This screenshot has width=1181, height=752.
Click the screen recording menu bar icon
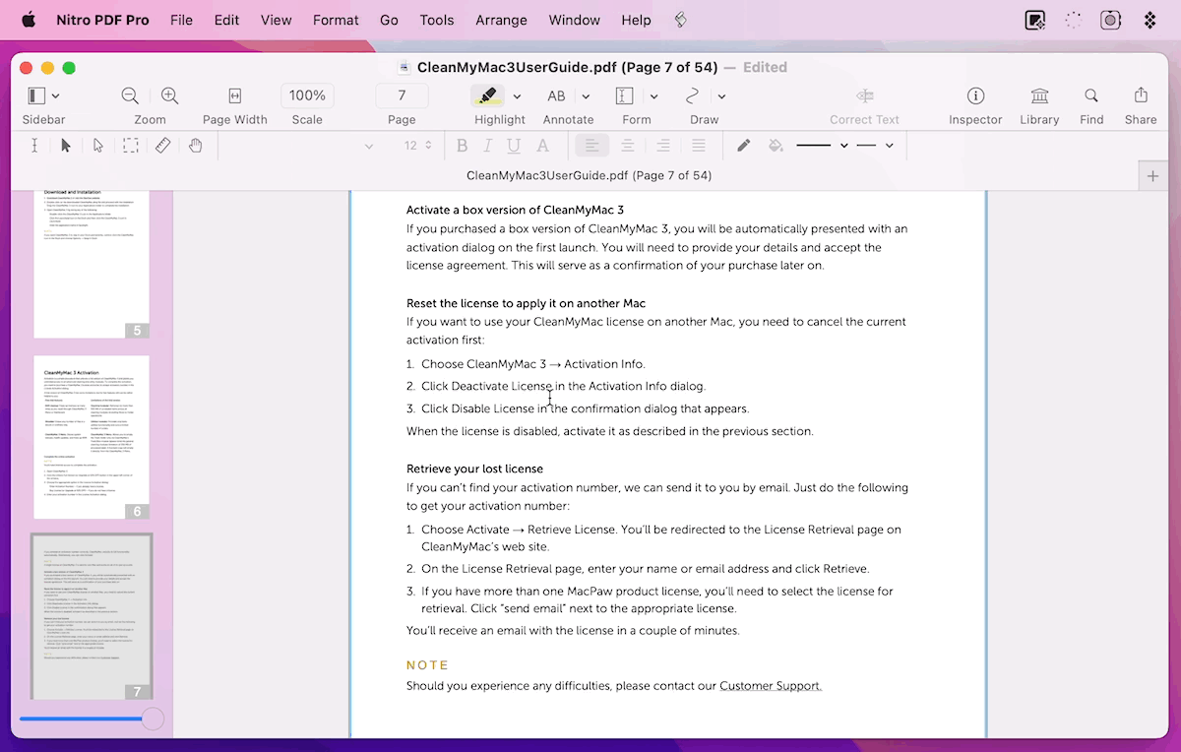pyautogui.click(x=1111, y=20)
